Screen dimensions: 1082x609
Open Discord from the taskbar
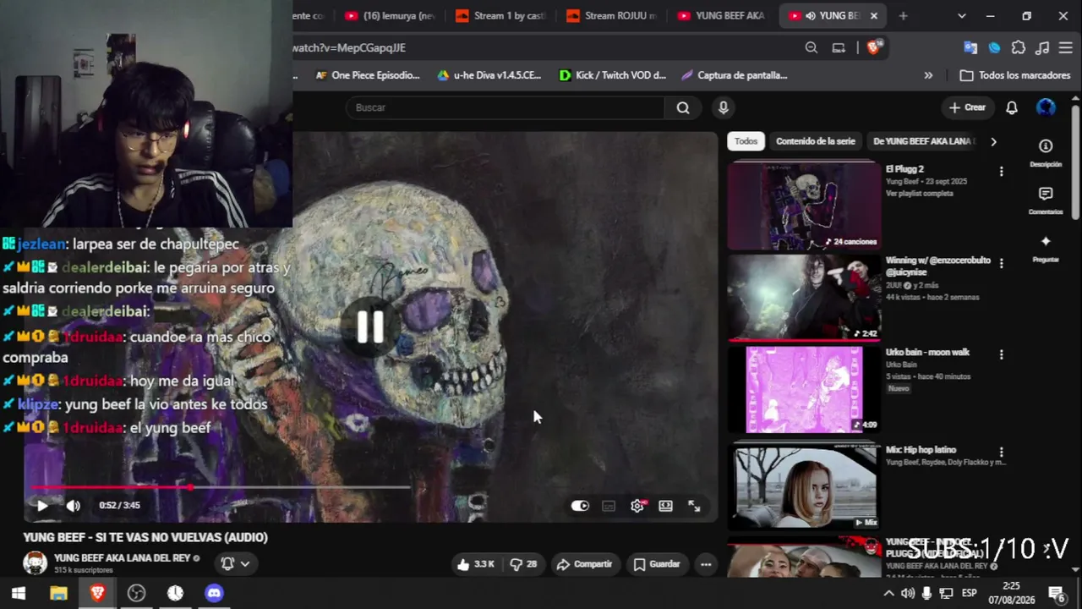[214, 593]
